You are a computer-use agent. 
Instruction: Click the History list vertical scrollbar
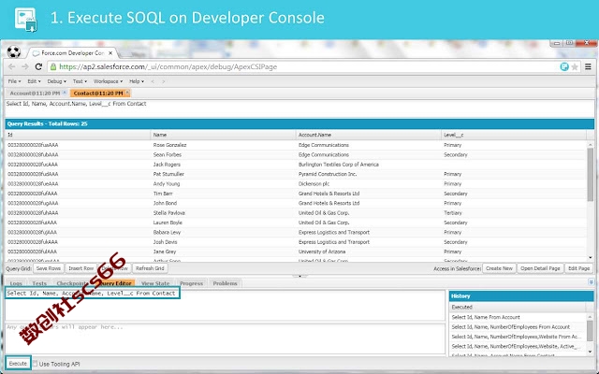[x=591, y=330]
